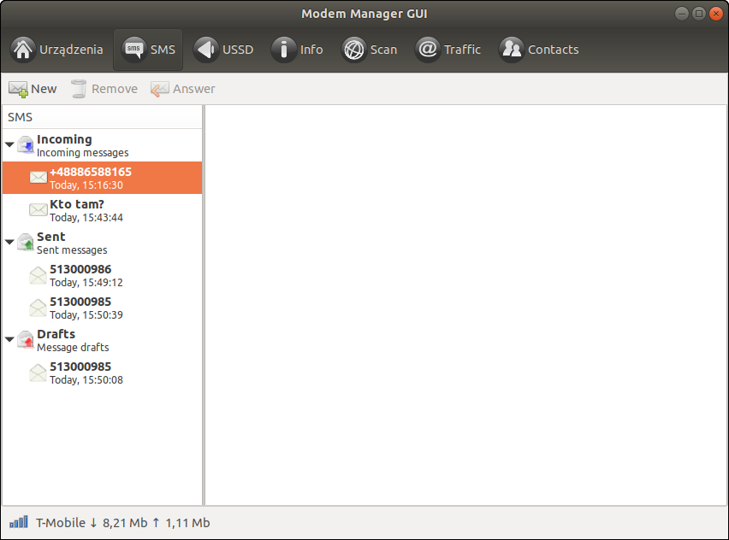Viewport: 729px width, 540px height.
Task: Click the empty message preview pane
Action: (465, 305)
